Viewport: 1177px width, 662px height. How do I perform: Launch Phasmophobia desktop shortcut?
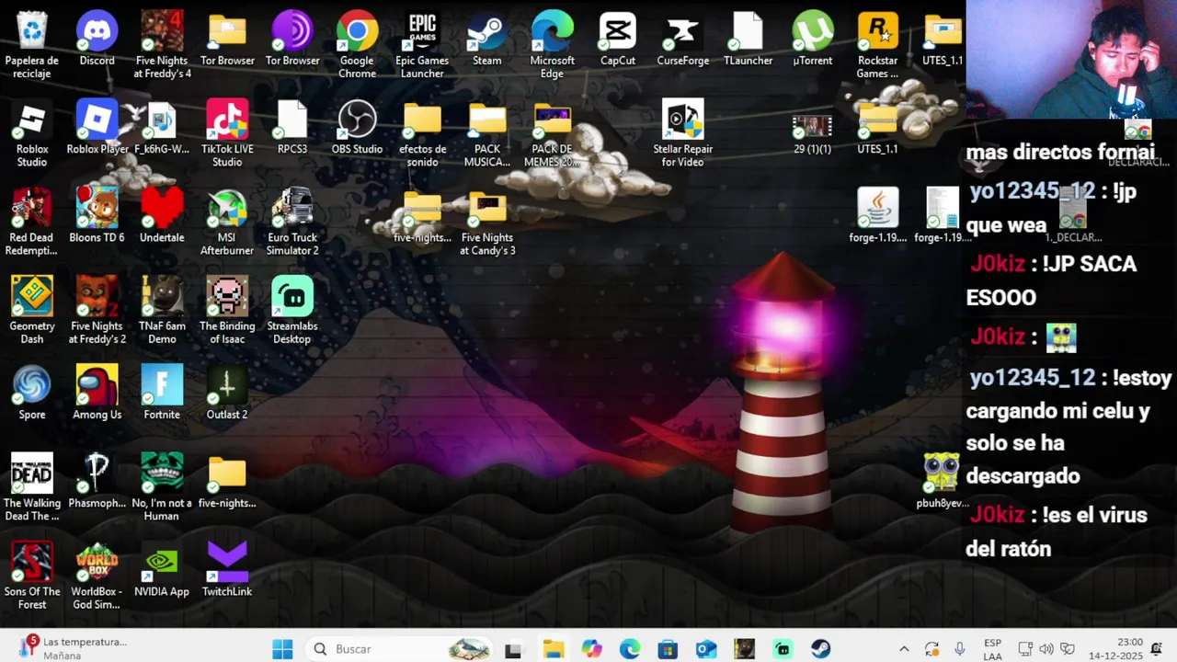coord(97,481)
